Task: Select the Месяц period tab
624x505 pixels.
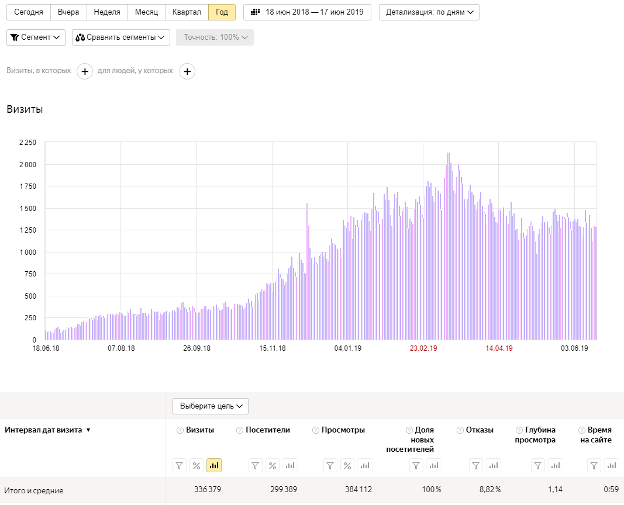Action: [x=146, y=12]
